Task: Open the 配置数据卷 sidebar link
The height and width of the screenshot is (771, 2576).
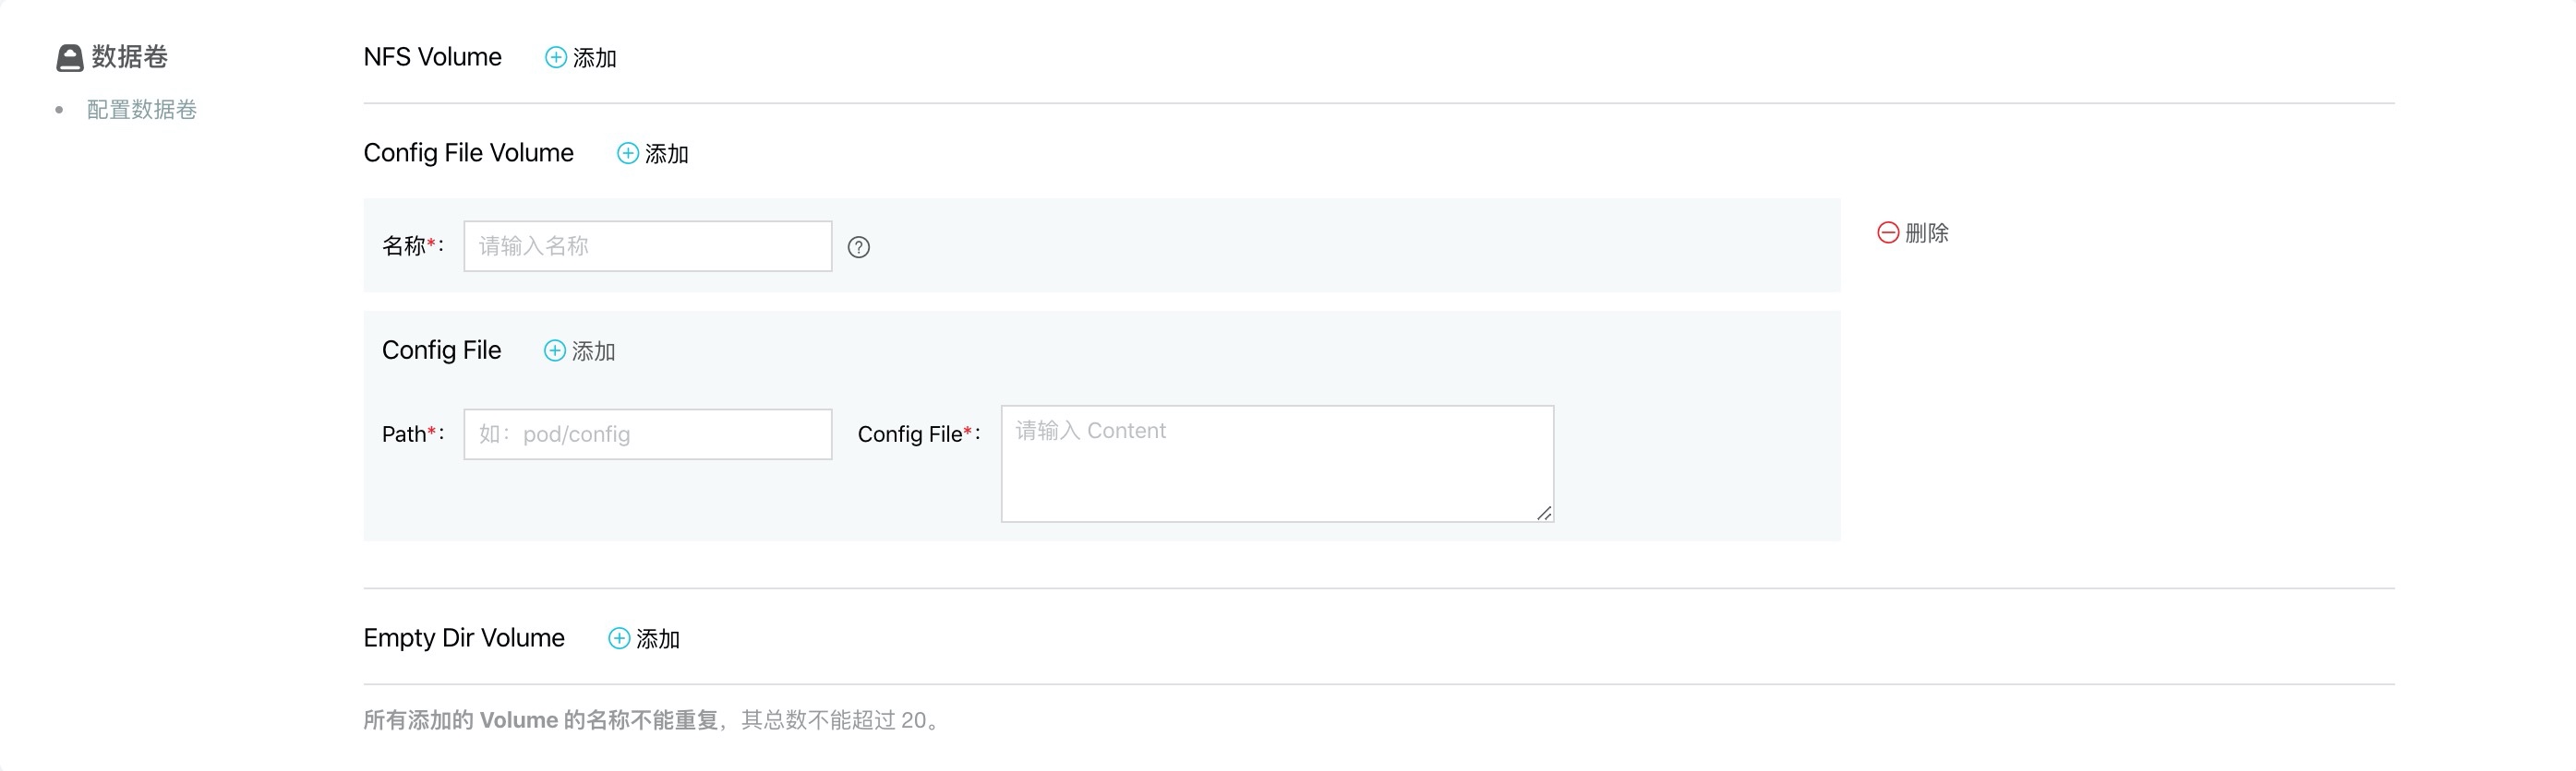Action: click(142, 110)
